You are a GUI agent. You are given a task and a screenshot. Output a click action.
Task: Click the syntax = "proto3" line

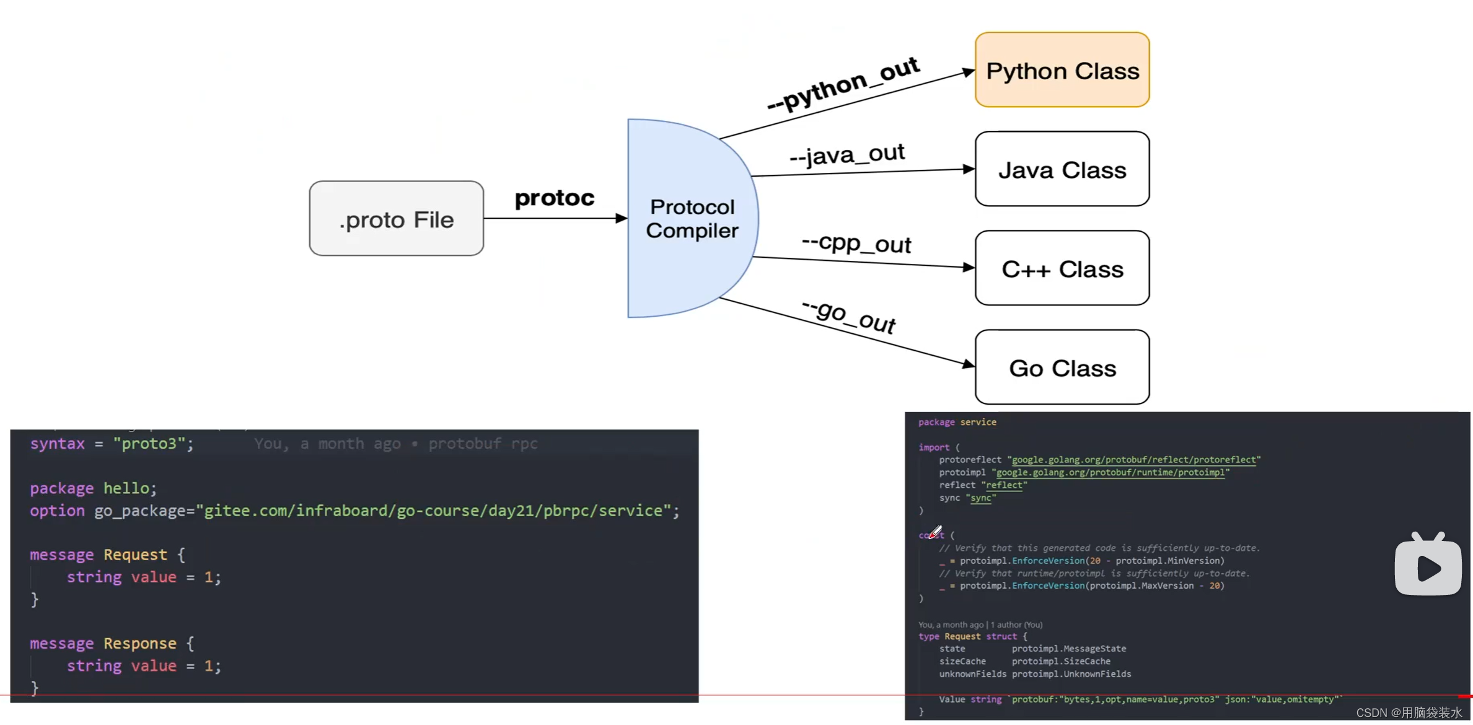coord(112,444)
